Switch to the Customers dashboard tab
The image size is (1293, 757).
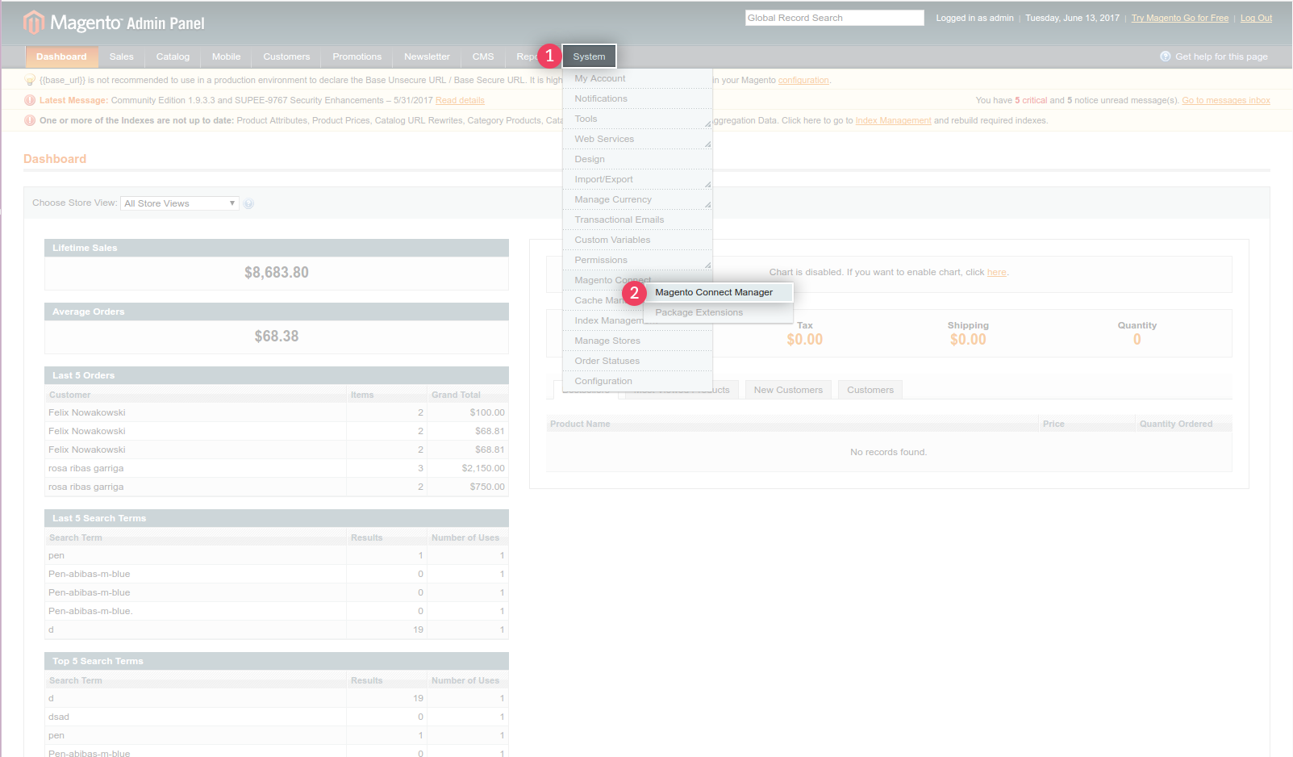coord(870,390)
